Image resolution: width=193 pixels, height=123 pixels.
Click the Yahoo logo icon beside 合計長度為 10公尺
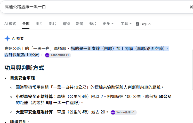pyautogui.click(x=47, y=55)
